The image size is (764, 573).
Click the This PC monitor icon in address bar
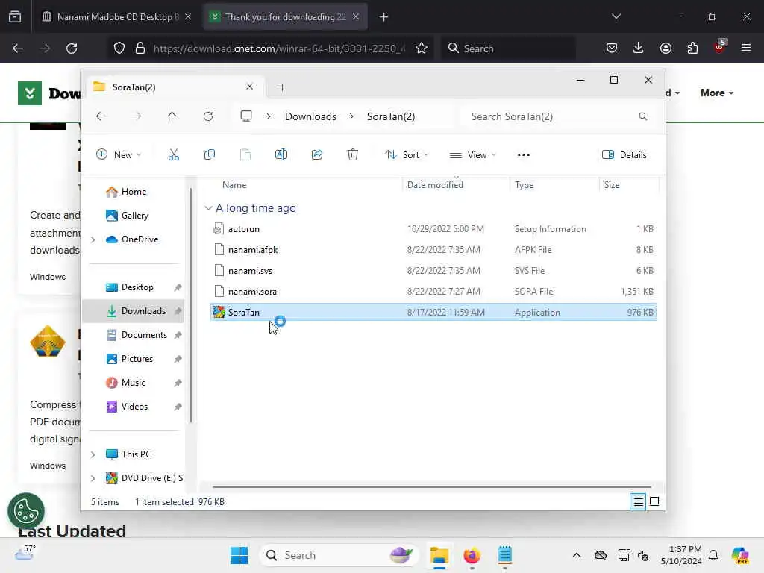point(246,116)
